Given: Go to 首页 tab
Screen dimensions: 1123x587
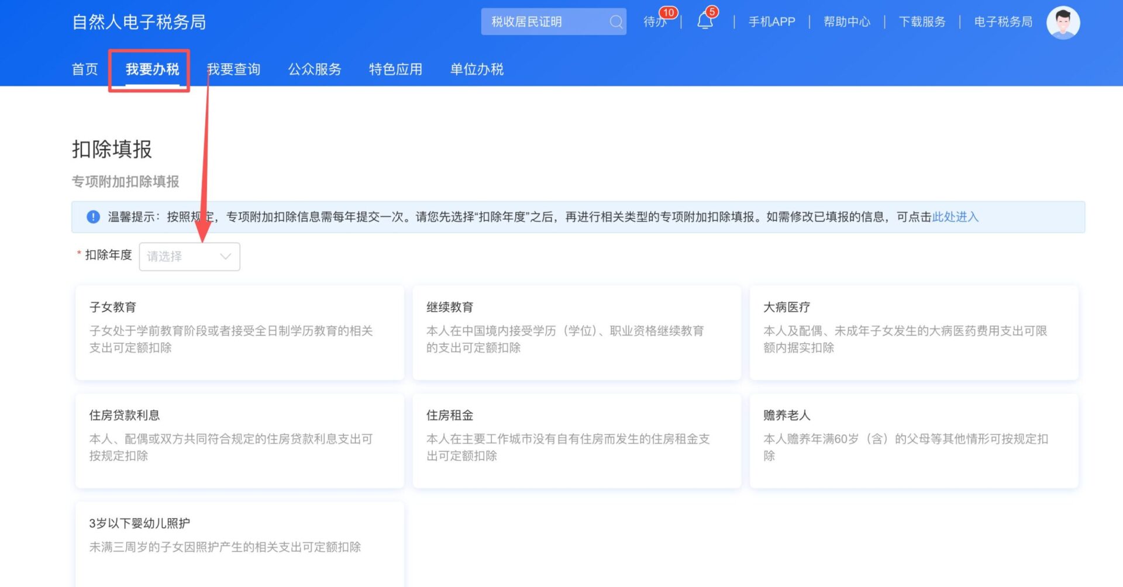Looking at the screenshot, I should click(x=85, y=70).
